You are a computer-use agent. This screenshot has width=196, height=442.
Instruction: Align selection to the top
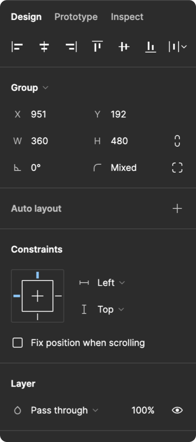coord(97,47)
